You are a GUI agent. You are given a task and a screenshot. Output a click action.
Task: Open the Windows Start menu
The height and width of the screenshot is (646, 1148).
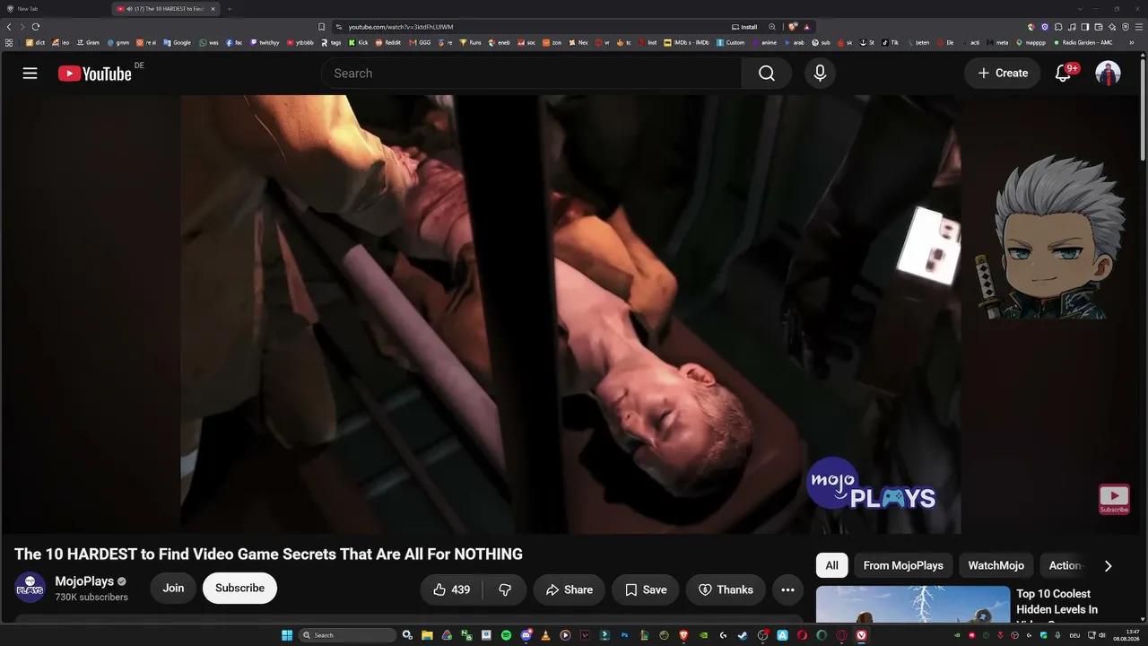(x=287, y=635)
